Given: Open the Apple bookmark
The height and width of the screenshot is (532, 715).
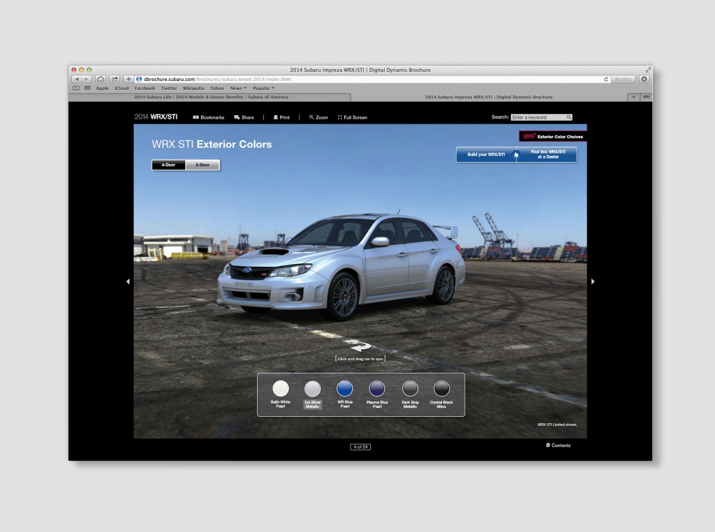Looking at the screenshot, I should (102, 89).
